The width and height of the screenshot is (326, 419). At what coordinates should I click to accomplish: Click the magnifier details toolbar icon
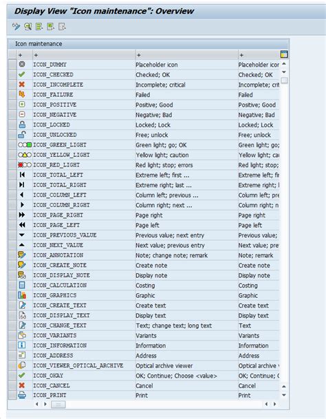click(x=28, y=26)
